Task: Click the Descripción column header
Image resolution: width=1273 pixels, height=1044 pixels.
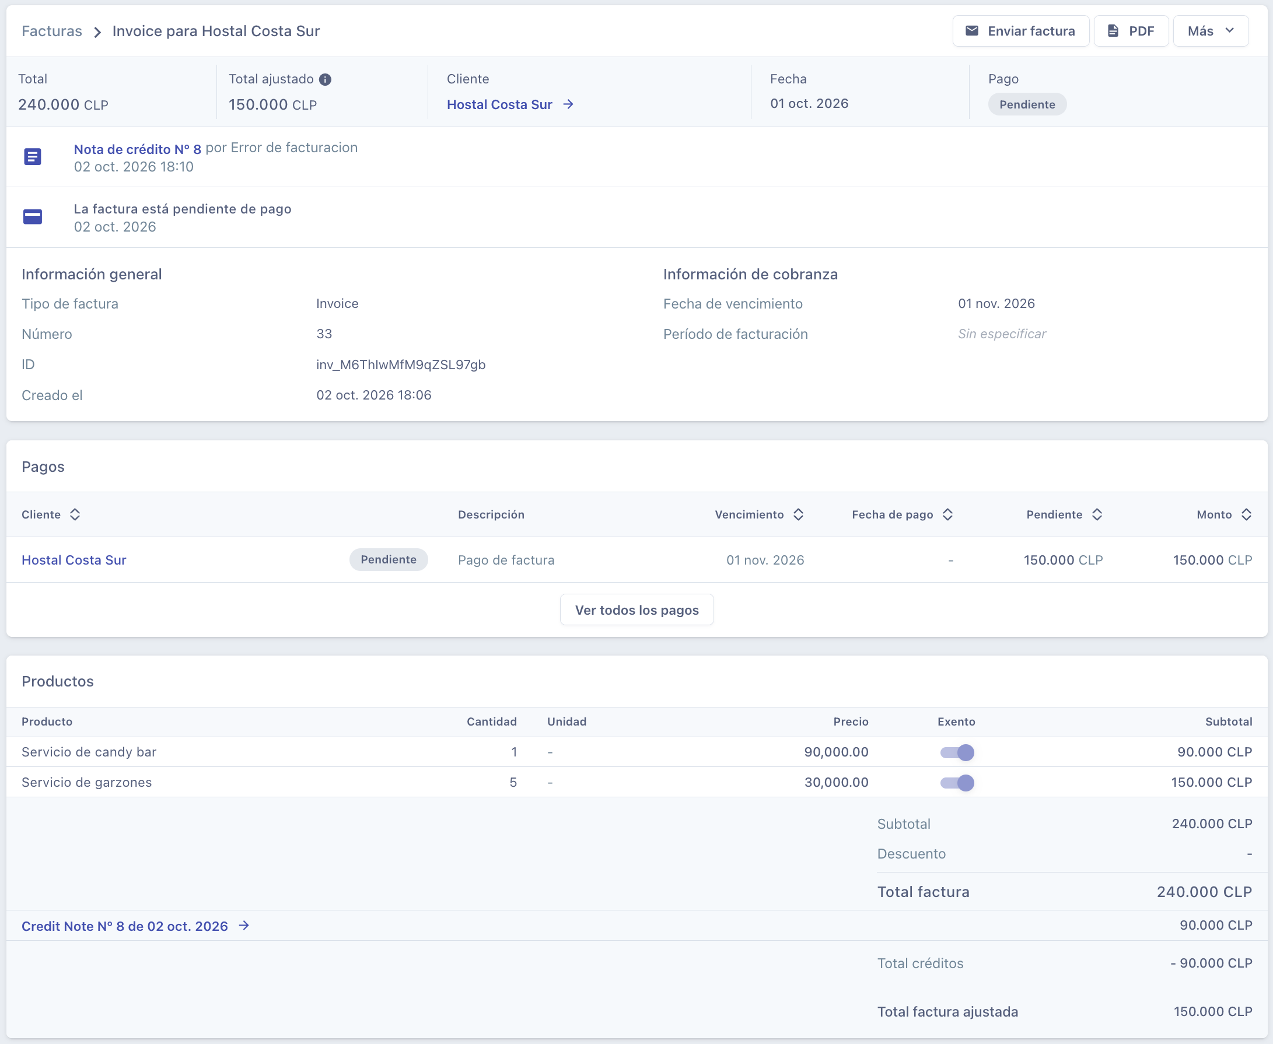Action: [x=491, y=514]
